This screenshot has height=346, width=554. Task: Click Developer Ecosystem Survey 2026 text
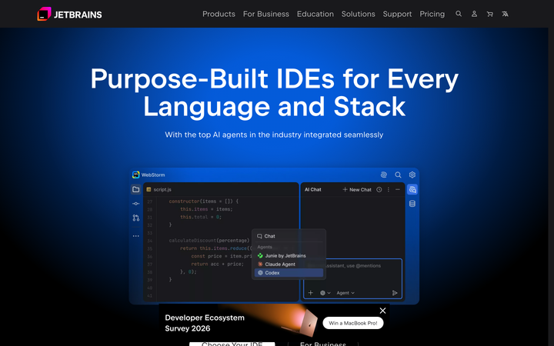pyautogui.click(x=205, y=323)
